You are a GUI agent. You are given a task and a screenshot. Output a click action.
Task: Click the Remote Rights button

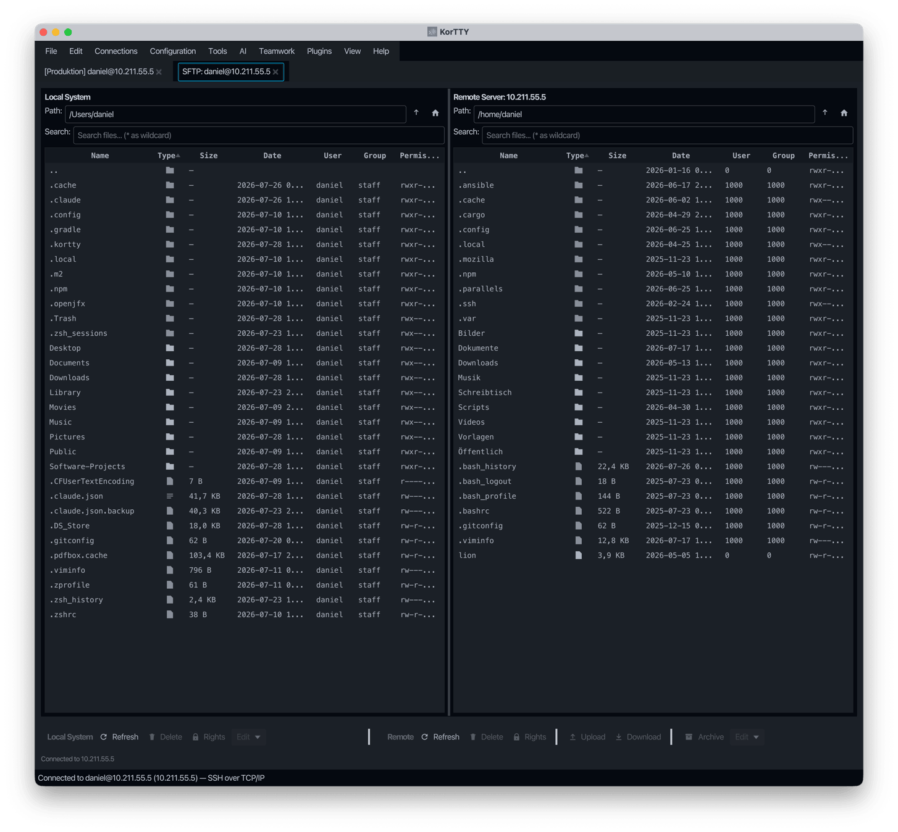(530, 737)
